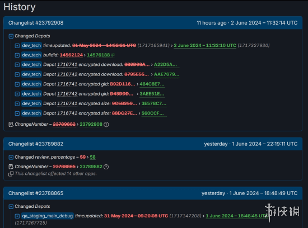The image size is (308, 228).
Task: Click the changelist icon beside ChangeNumber 23792908 row
Action: coord(11,125)
